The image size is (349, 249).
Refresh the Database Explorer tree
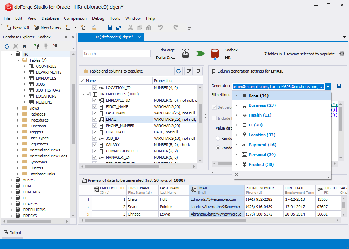[7, 46]
